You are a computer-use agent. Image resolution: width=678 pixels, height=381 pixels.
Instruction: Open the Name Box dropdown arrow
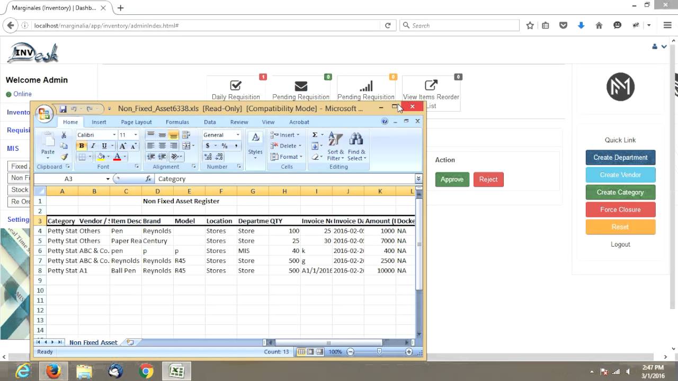(108, 179)
